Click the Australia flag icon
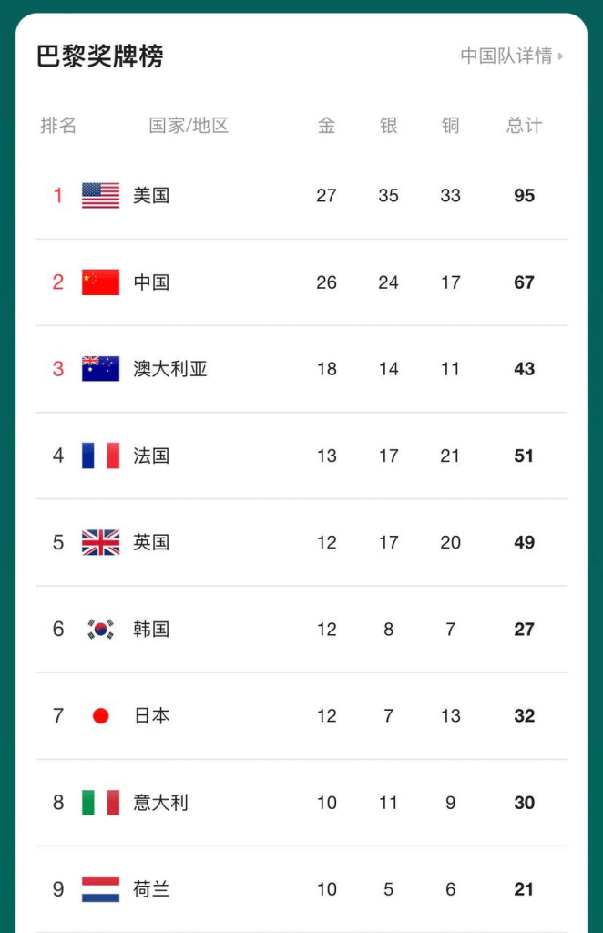 pos(100,369)
